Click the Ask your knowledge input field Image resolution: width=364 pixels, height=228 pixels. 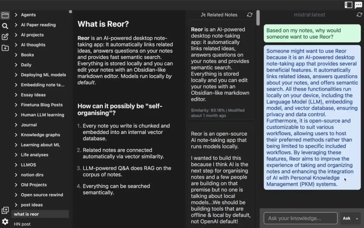tap(300, 218)
